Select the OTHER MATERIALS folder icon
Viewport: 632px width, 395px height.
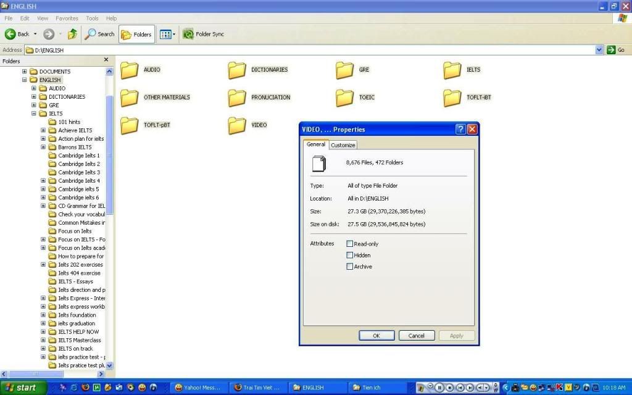(x=130, y=98)
